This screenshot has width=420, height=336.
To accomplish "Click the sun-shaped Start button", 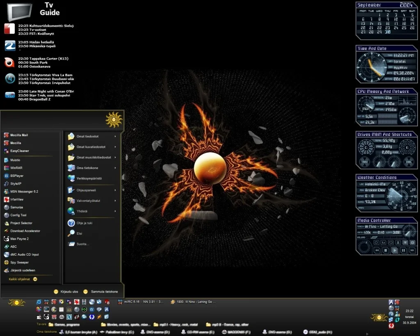I will [x=17, y=303].
